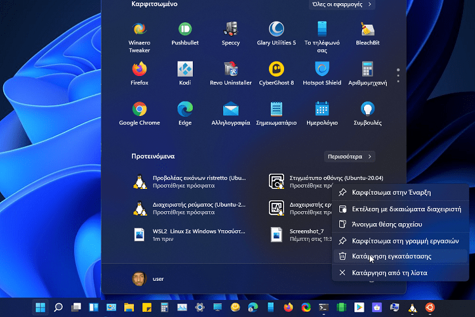Open Task View on taskbar

click(x=76, y=307)
